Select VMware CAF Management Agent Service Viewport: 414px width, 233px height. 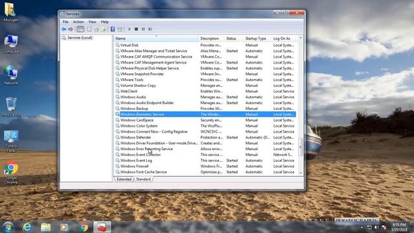tap(205, 63)
